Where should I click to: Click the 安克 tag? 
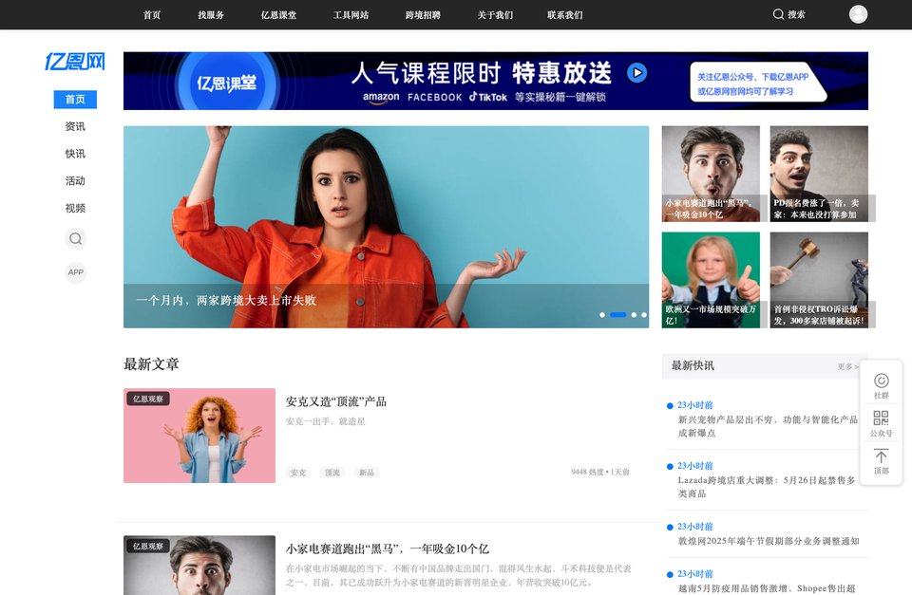click(x=298, y=473)
